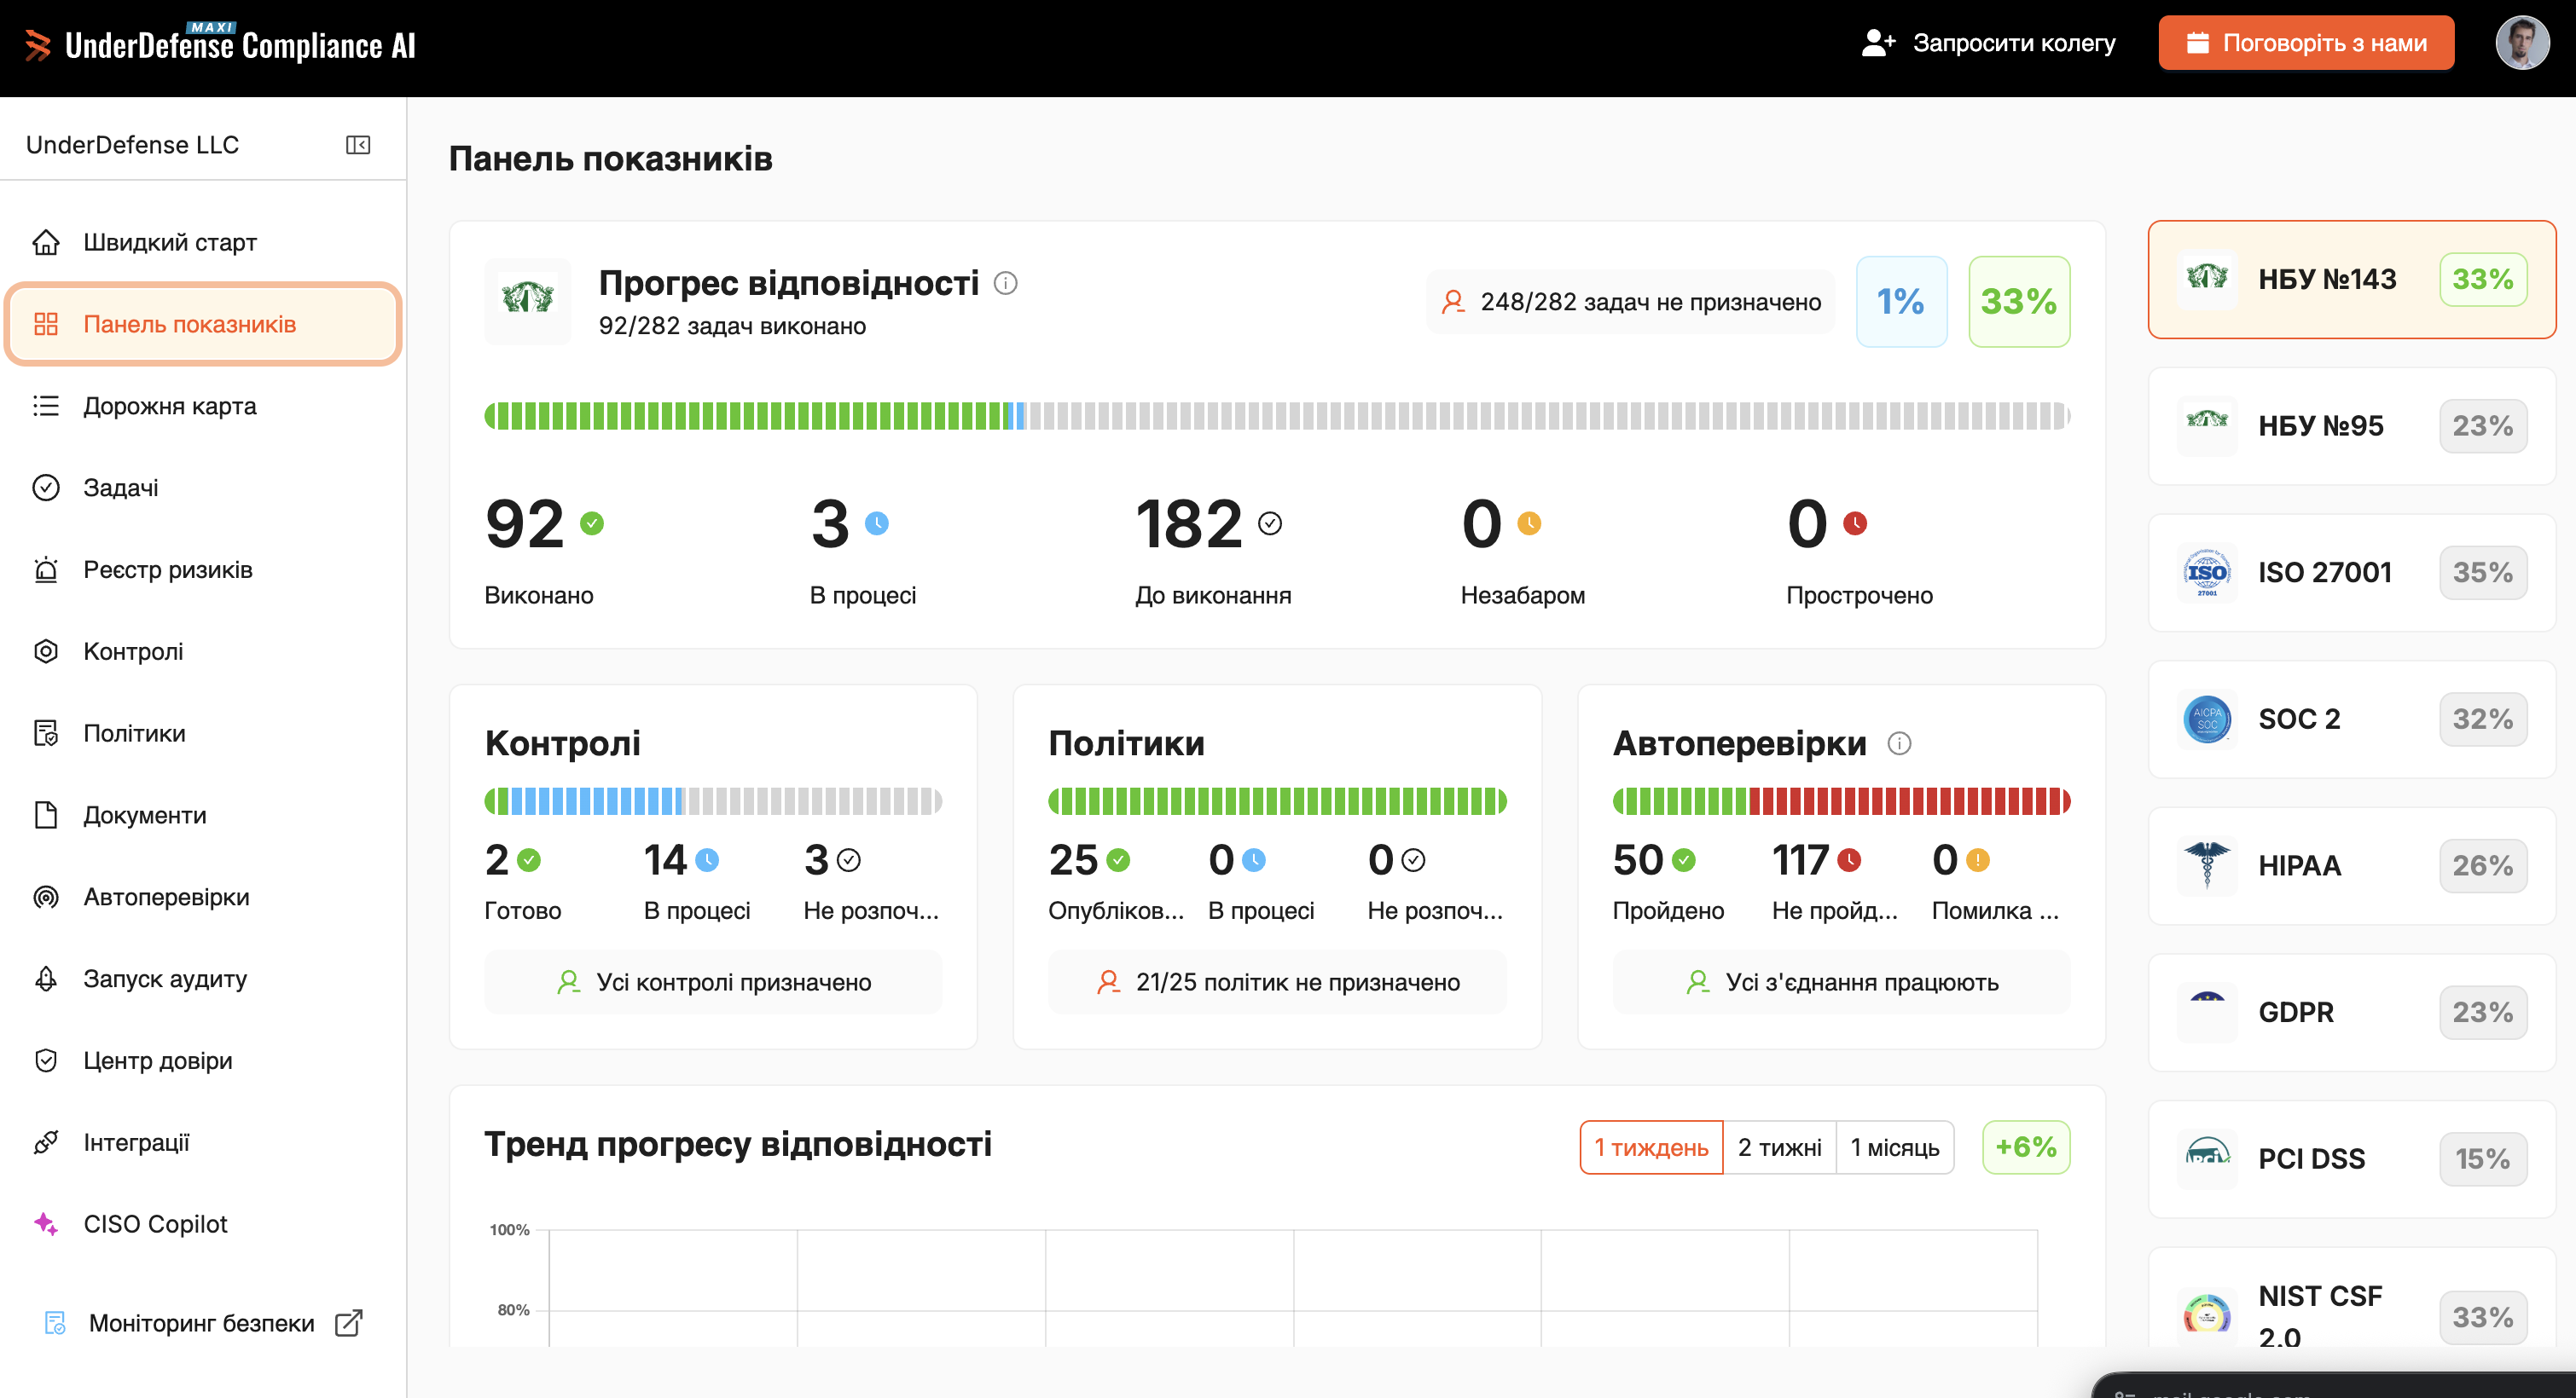Click the Політики sidebar document icon

pos(46,733)
